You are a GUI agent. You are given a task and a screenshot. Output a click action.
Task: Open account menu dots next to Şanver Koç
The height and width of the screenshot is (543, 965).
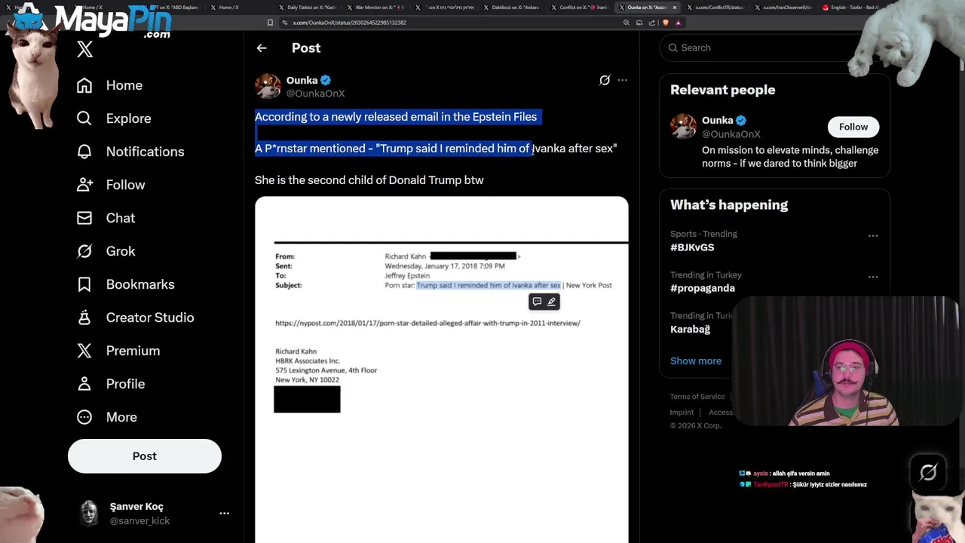coord(224,513)
